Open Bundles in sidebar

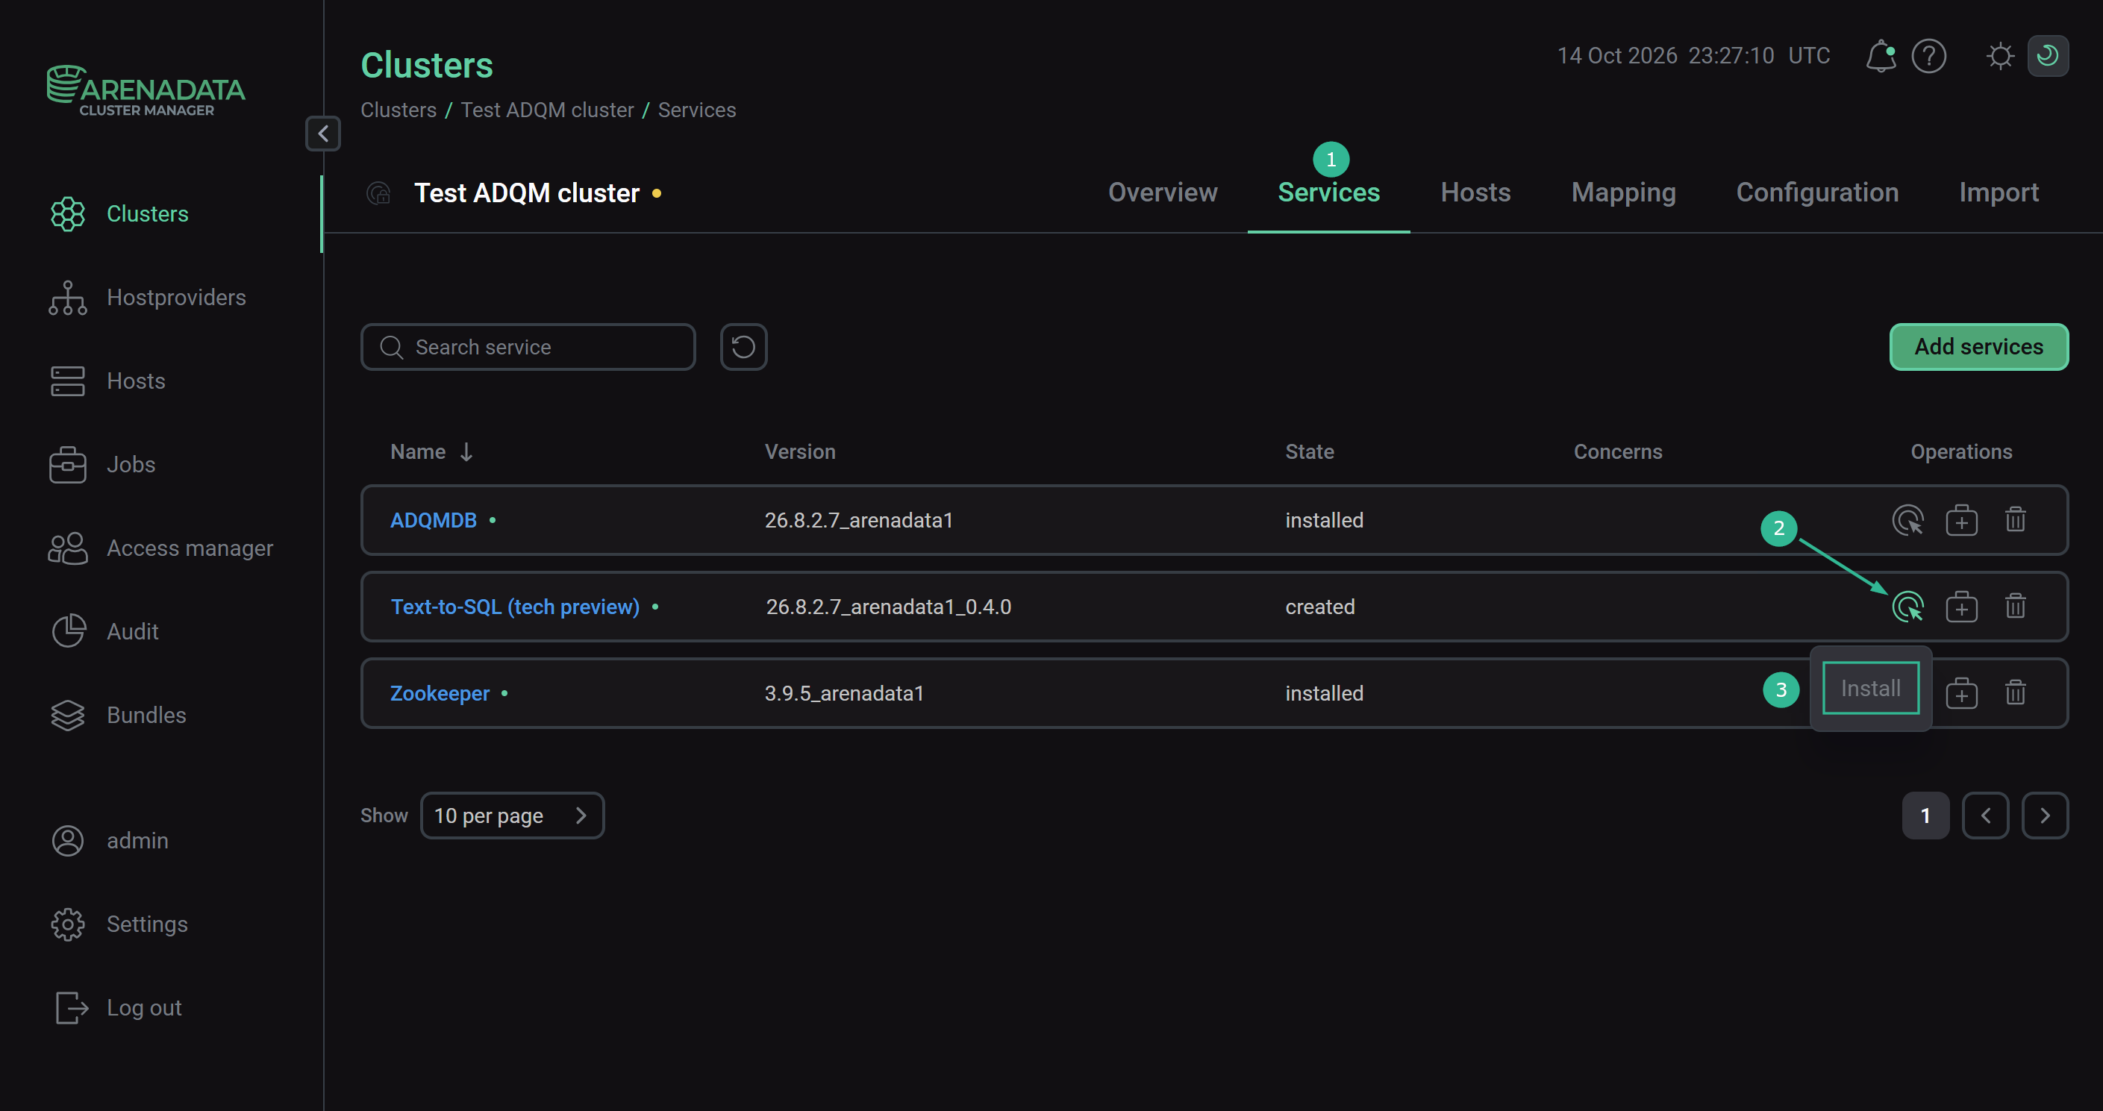118,715
